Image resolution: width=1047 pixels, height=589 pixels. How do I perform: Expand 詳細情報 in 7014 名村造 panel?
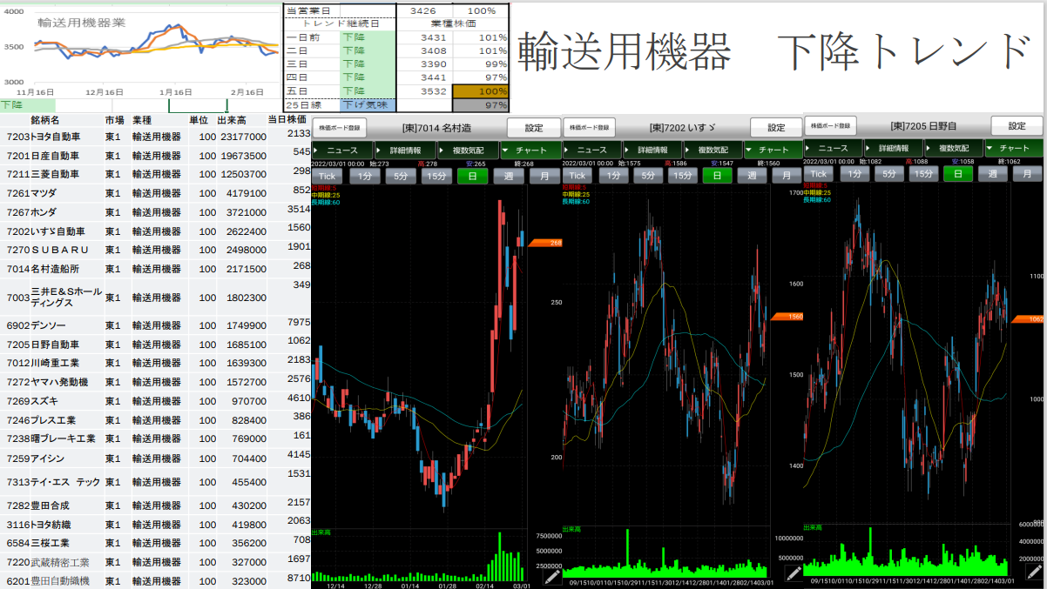click(x=405, y=150)
